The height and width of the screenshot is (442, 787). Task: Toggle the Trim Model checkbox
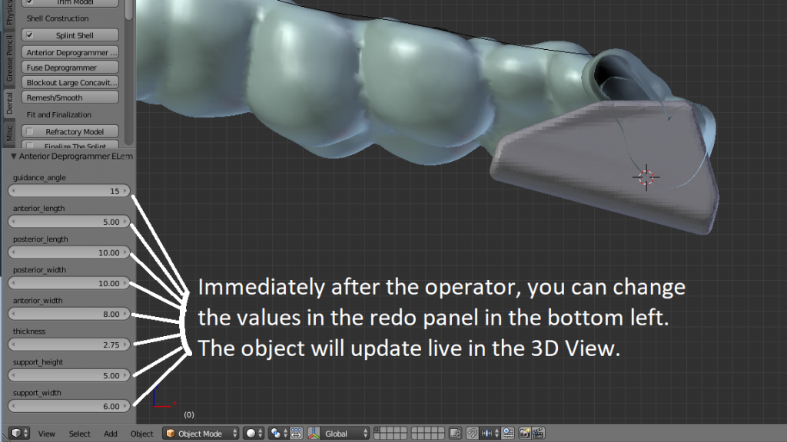(30, 2)
